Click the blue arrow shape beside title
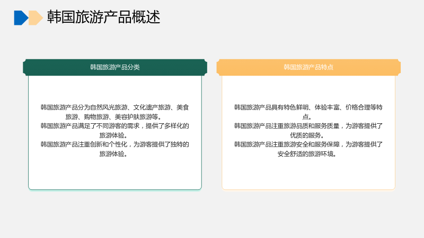 (x=21, y=18)
